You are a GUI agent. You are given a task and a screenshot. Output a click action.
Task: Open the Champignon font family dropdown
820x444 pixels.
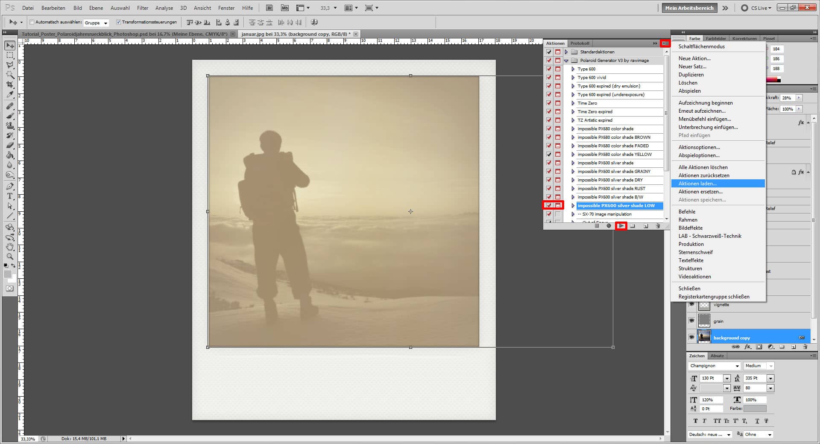click(x=737, y=366)
